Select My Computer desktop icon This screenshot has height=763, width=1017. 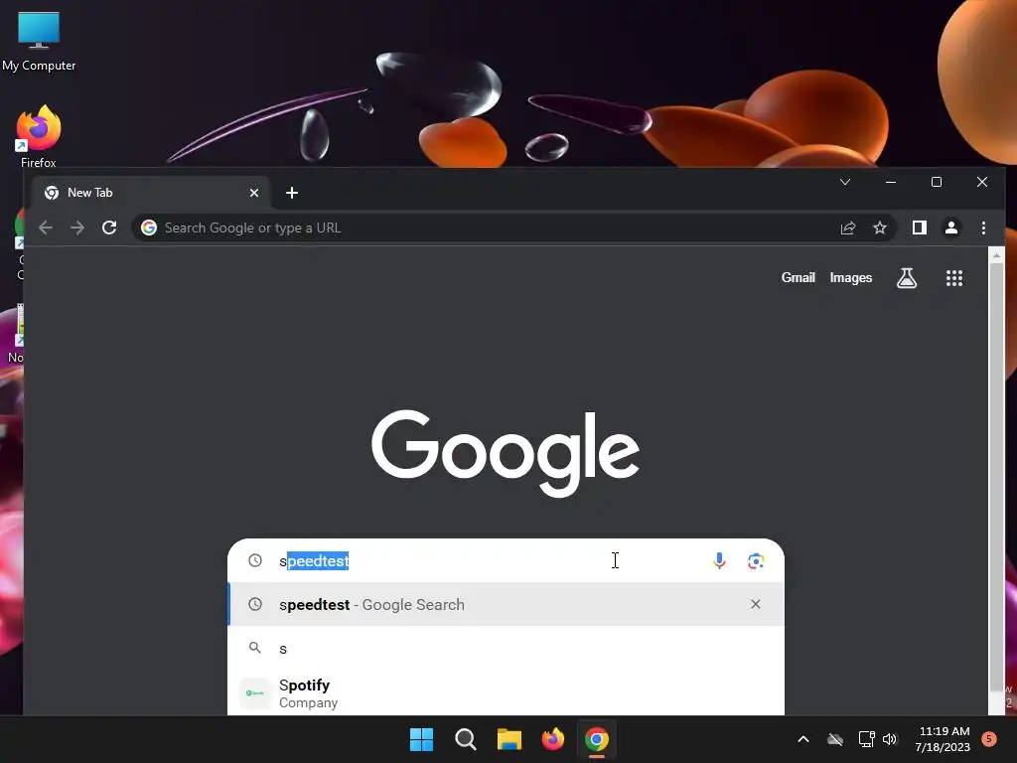39,42
